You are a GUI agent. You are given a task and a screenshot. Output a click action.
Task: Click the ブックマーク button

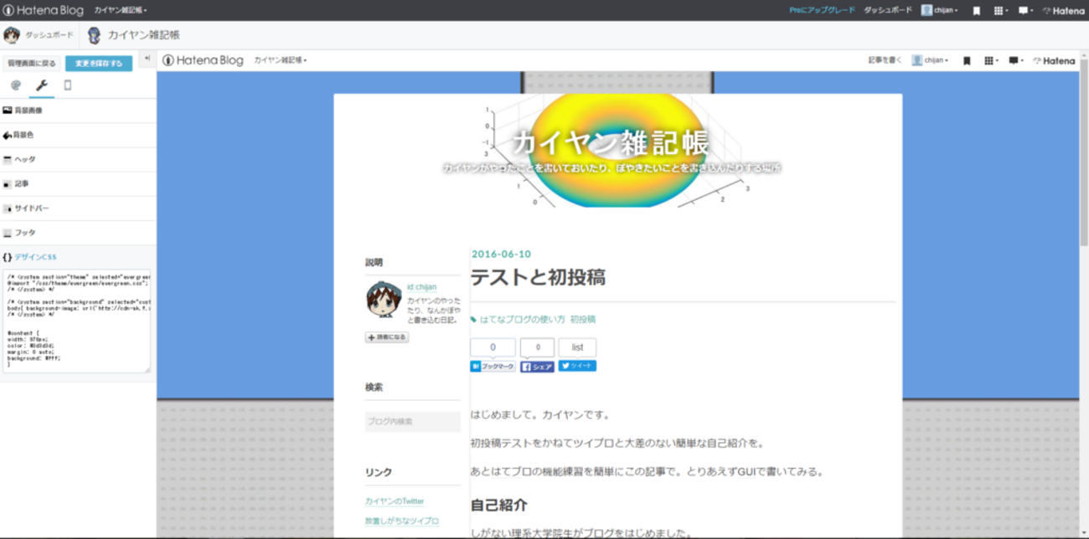(x=493, y=367)
